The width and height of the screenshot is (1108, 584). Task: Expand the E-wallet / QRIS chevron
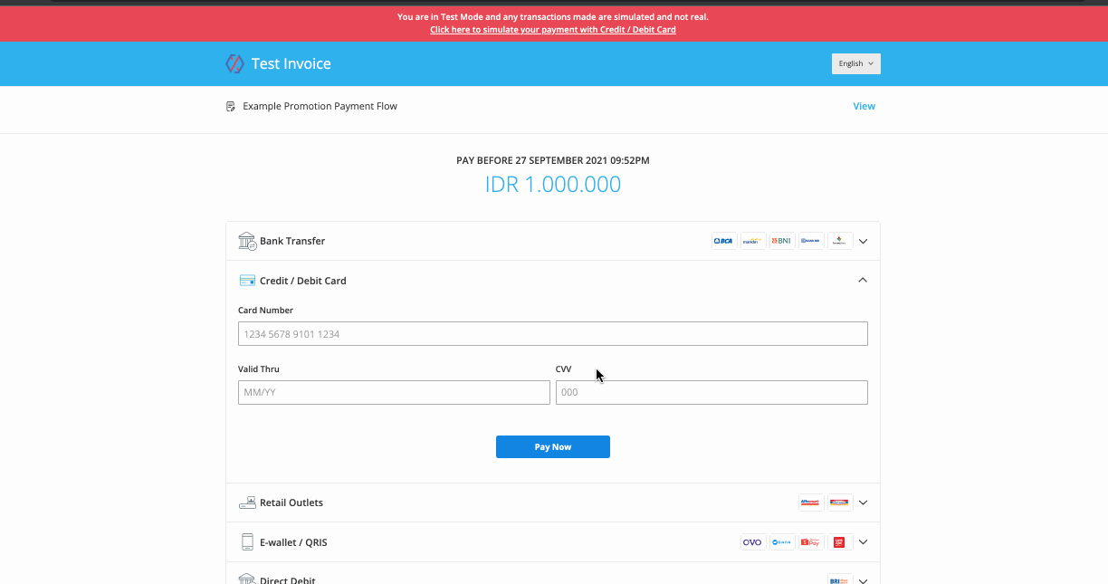[863, 542]
